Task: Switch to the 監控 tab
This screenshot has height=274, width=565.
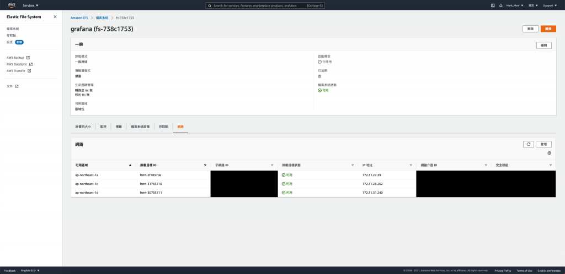Action: click(103, 127)
